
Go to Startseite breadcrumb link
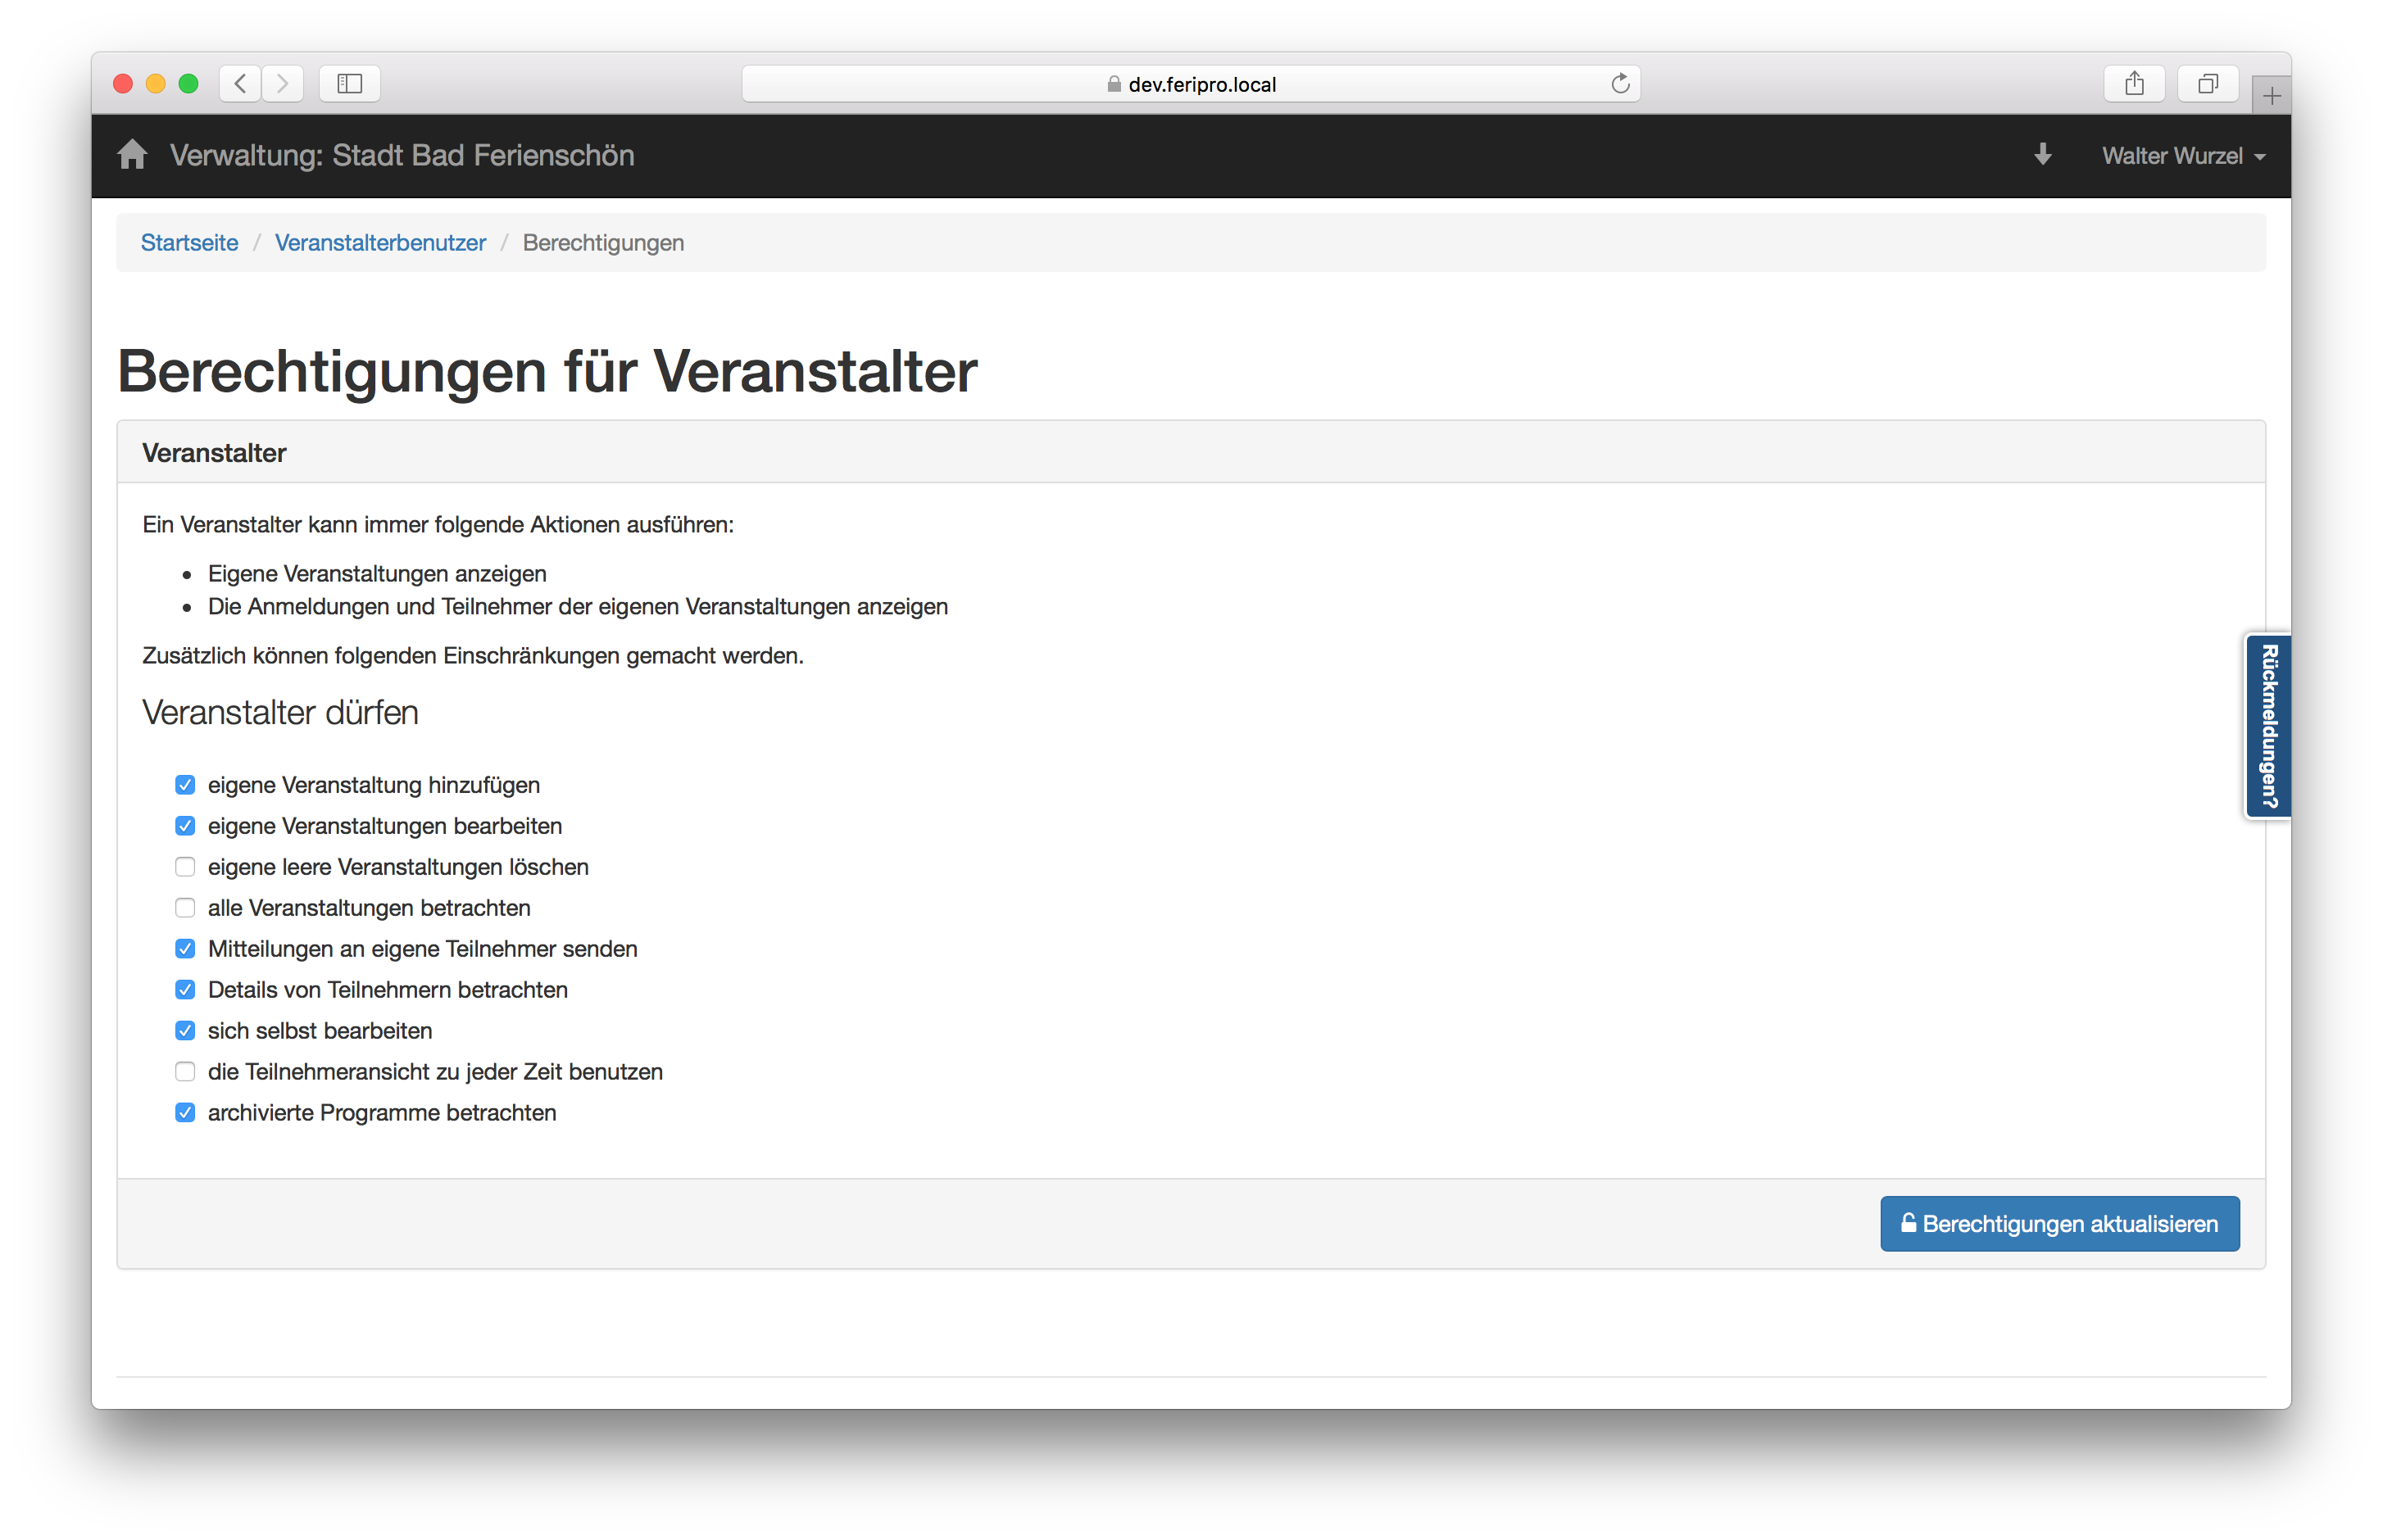pyautogui.click(x=189, y=243)
